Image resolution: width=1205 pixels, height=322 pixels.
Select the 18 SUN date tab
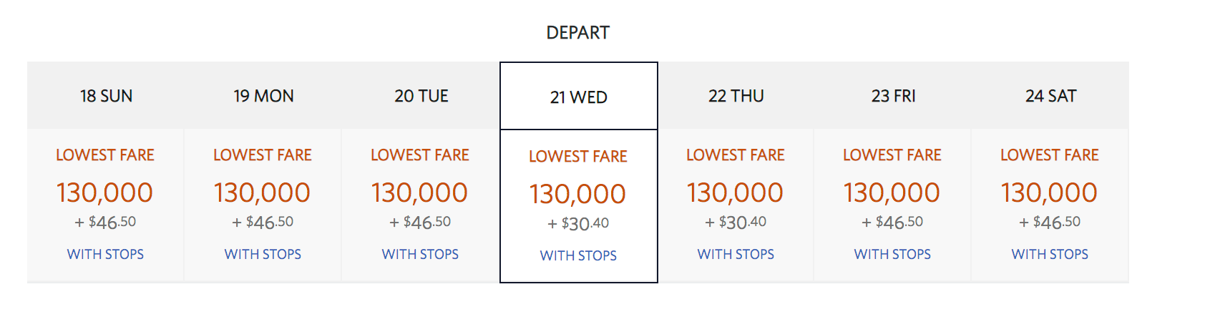106,96
